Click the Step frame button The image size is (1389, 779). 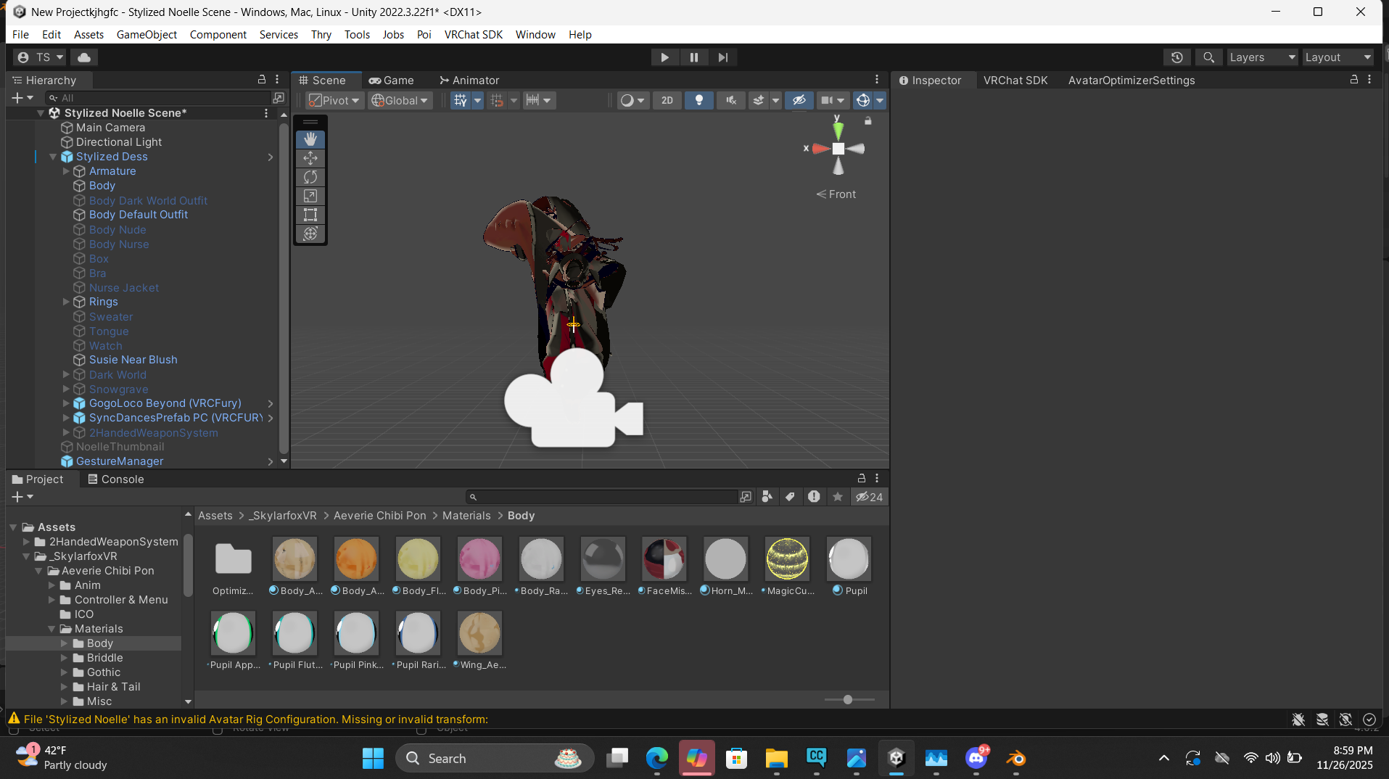(x=723, y=57)
